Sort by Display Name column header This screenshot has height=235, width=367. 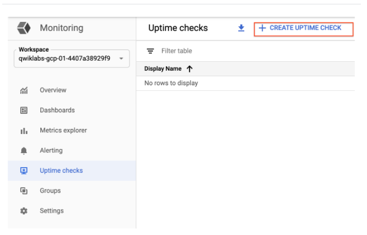click(x=163, y=68)
